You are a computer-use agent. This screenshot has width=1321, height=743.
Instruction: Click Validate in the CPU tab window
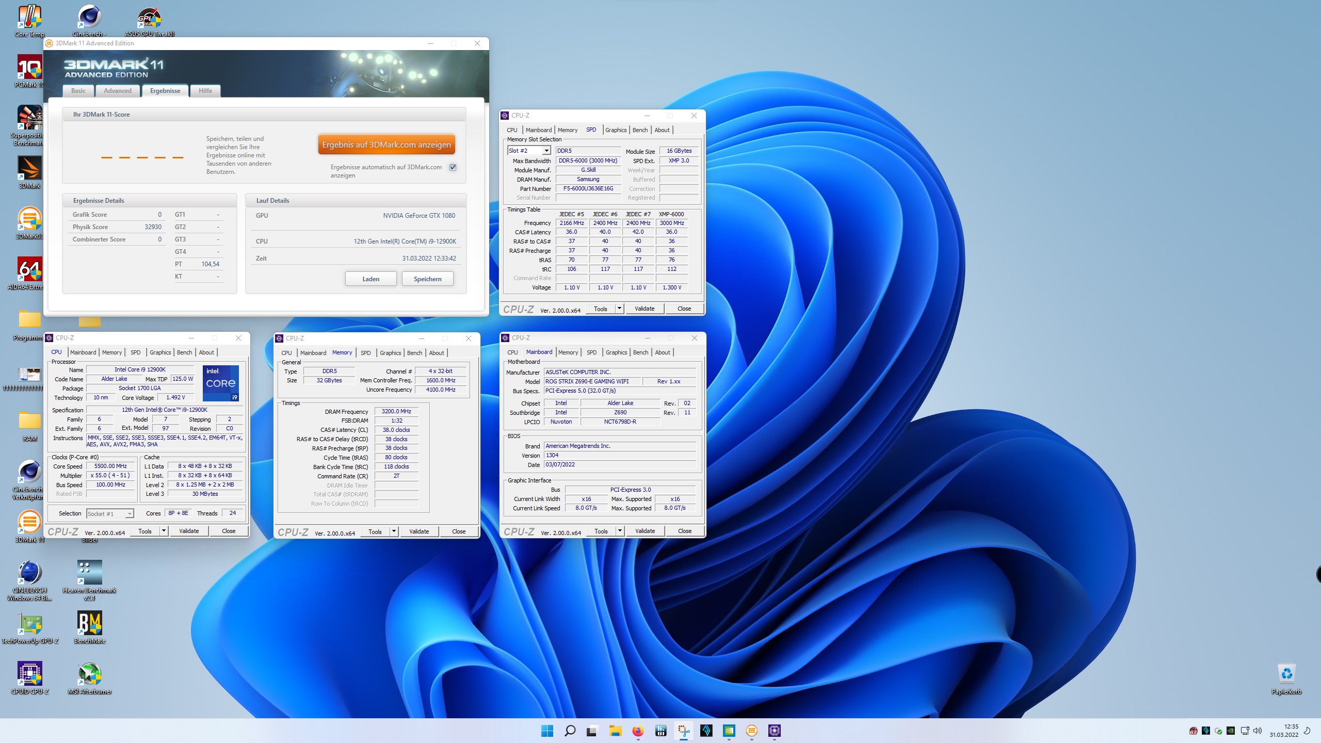point(189,531)
